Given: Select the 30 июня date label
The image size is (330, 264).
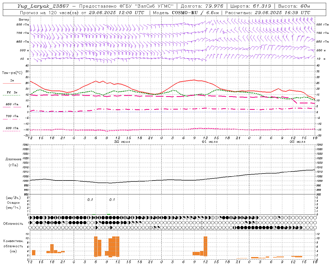Looking at the screenshot, I should pos(122,142).
